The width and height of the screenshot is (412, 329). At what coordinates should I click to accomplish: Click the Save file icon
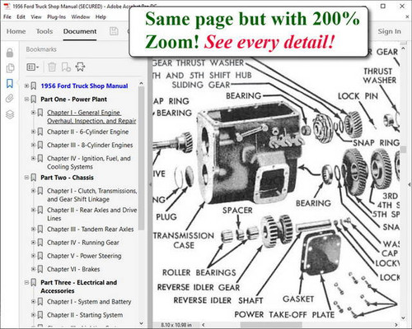[114, 31]
